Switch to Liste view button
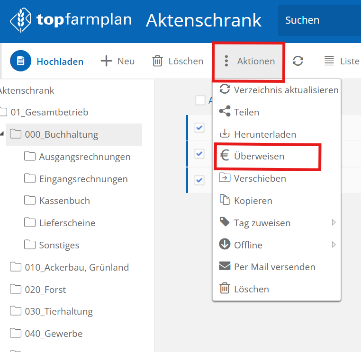361x352 pixels. (x=342, y=61)
